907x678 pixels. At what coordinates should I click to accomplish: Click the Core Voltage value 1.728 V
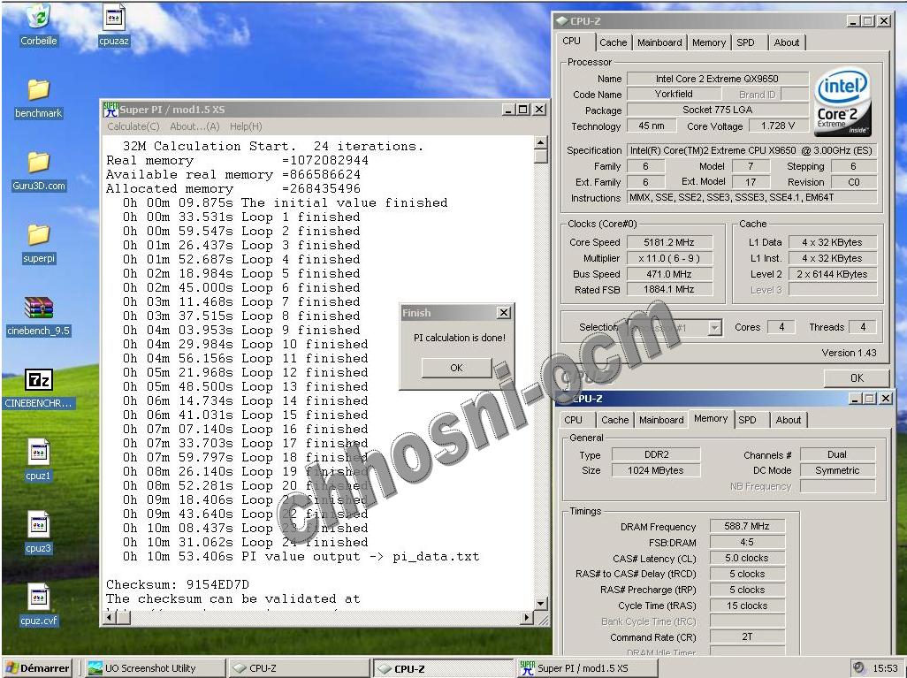pos(778,126)
